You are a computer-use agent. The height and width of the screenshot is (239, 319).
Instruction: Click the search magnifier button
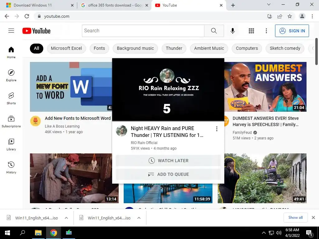(214, 31)
